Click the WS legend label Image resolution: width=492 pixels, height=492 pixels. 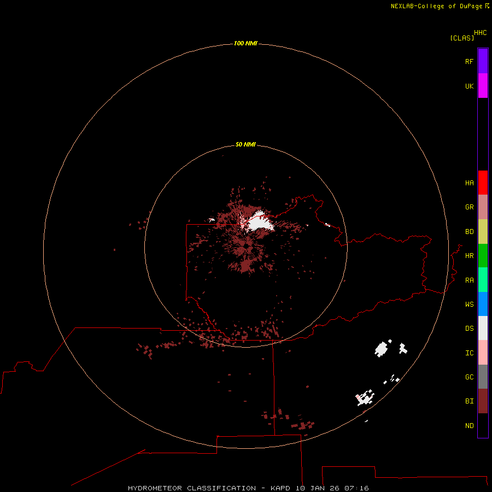(470, 304)
